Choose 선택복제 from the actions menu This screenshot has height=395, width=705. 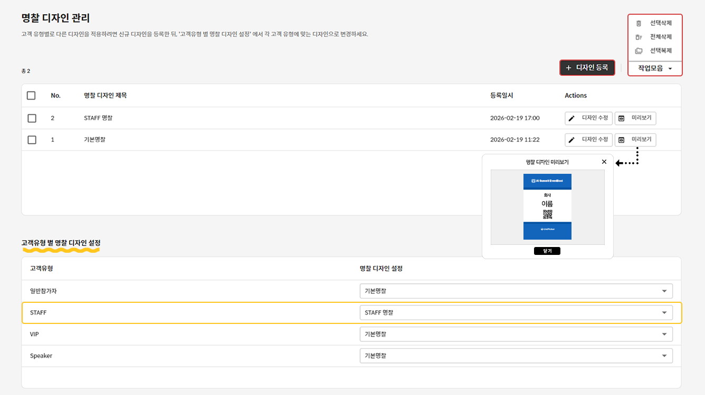pyautogui.click(x=660, y=51)
